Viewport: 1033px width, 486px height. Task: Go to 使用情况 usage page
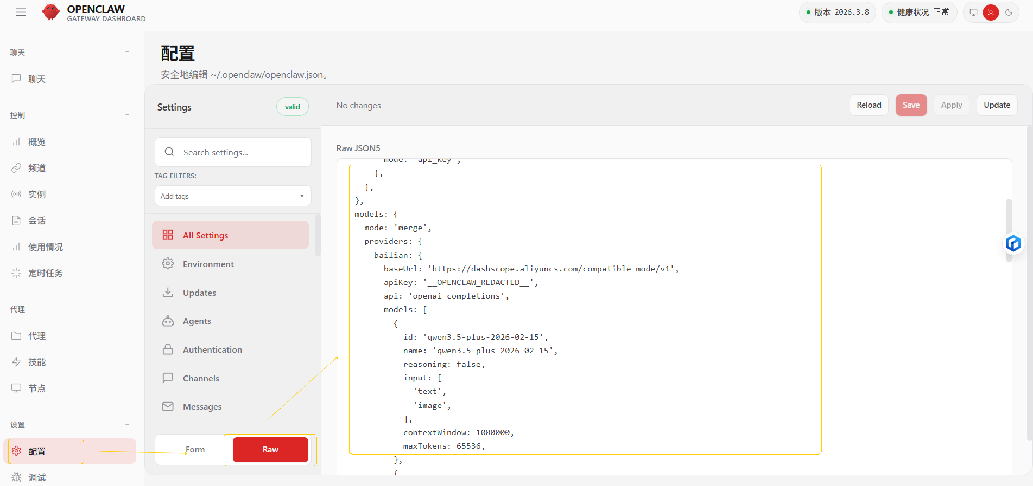(69, 247)
